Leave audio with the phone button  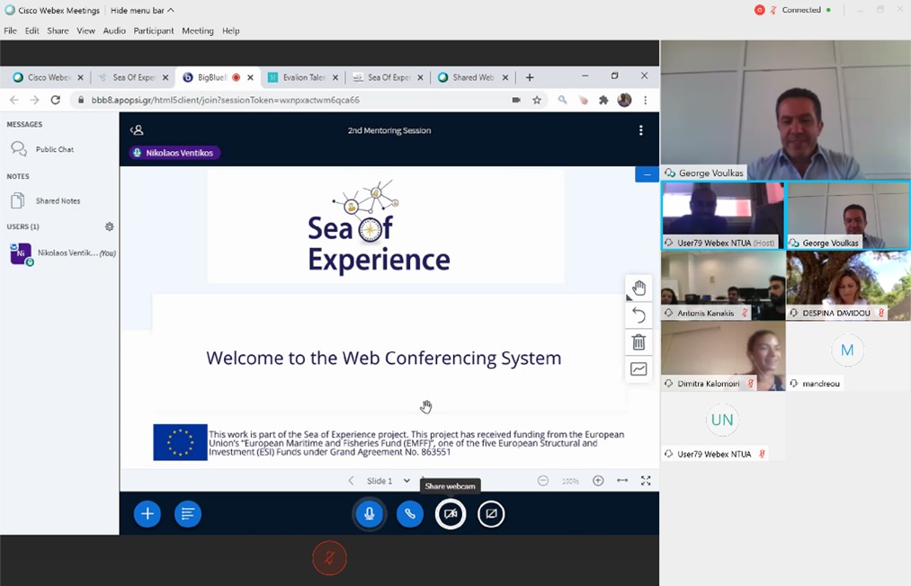pos(409,514)
